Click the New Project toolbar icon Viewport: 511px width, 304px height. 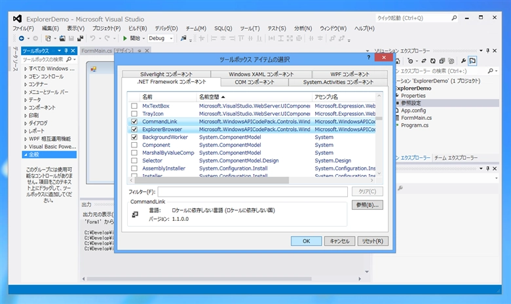[x=48, y=39]
